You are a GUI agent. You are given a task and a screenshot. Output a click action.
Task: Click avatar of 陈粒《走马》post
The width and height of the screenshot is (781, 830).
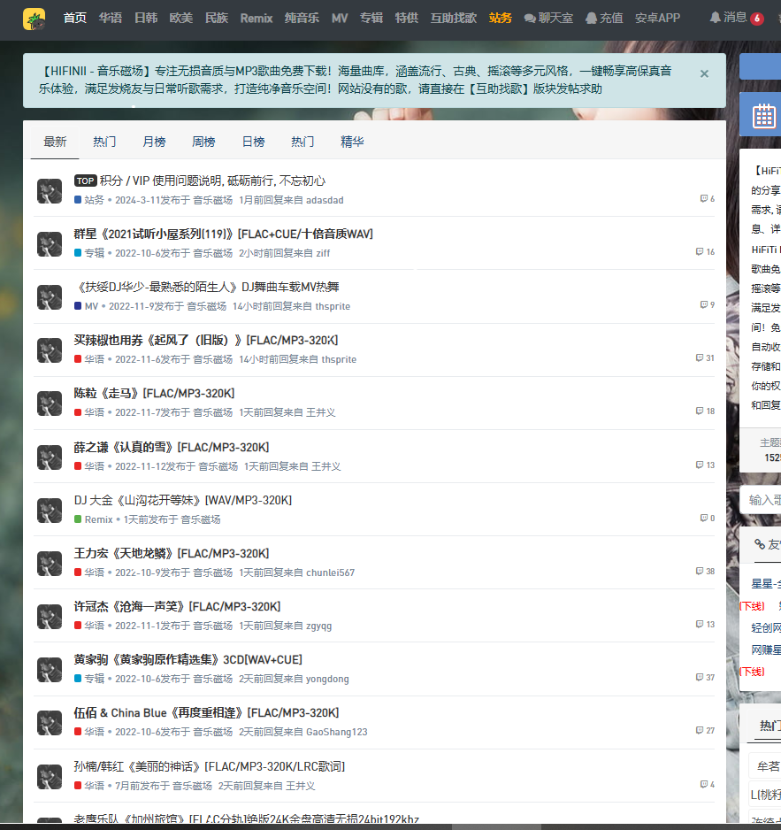click(x=50, y=403)
